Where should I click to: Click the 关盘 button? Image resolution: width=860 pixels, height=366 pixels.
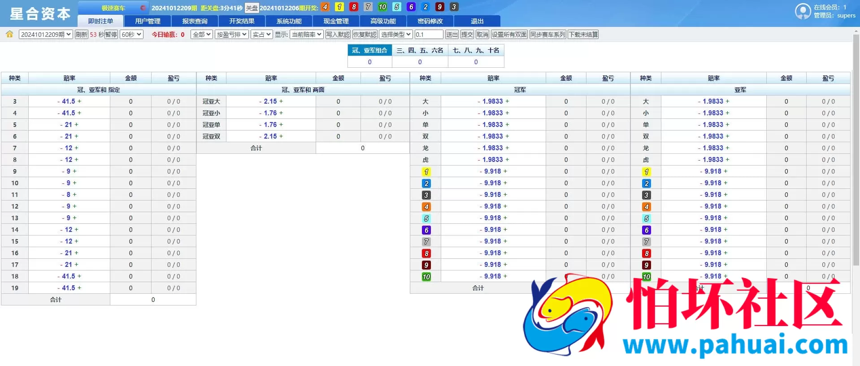click(x=252, y=8)
